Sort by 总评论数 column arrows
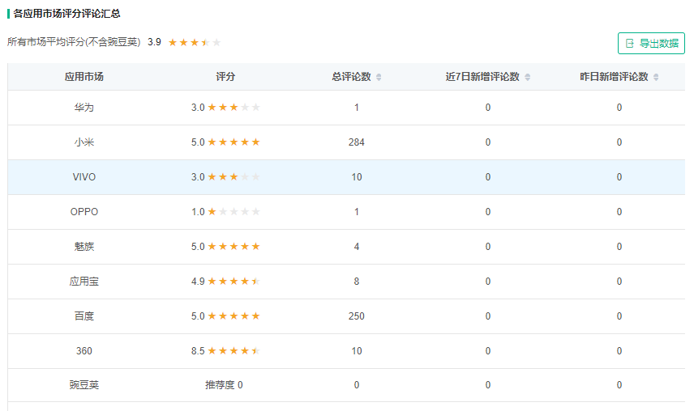This screenshot has height=411, width=694. pos(379,77)
